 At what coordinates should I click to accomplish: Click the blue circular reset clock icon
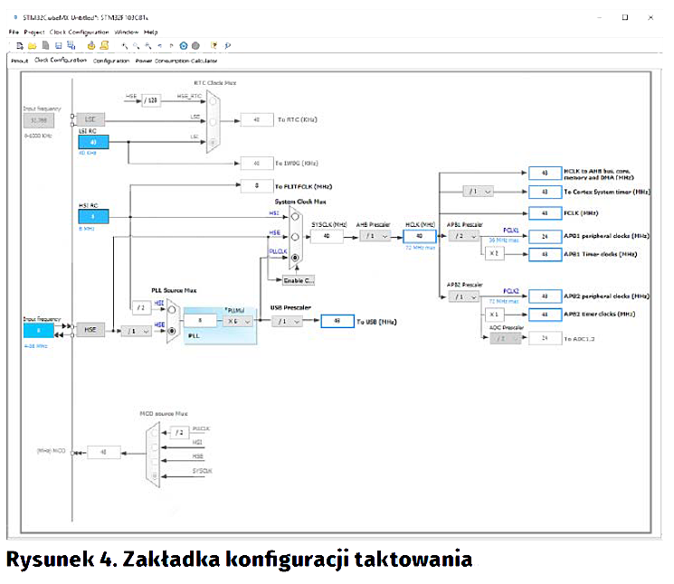184,45
